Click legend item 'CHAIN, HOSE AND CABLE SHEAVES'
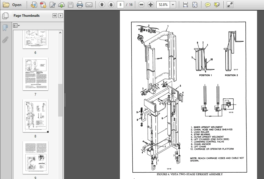 [213, 130]
